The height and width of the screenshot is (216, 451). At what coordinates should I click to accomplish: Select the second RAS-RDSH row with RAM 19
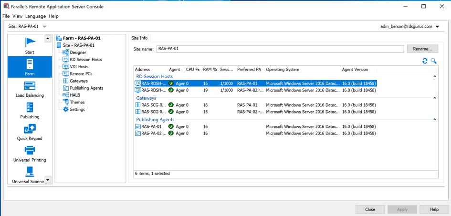255,90
